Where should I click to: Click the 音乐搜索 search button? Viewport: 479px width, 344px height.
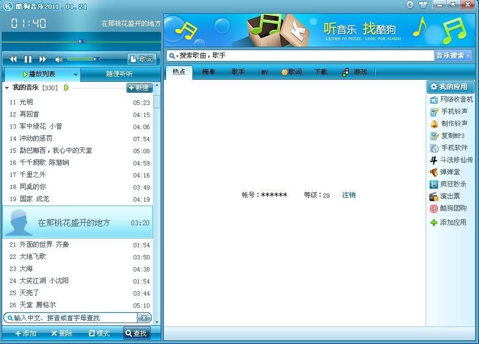[x=452, y=55]
